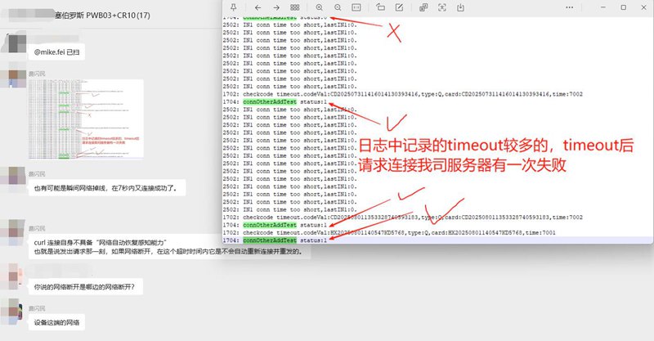The image size is (654, 341).
Task: Rotate the image in the viewer
Action: click(x=380, y=7)
